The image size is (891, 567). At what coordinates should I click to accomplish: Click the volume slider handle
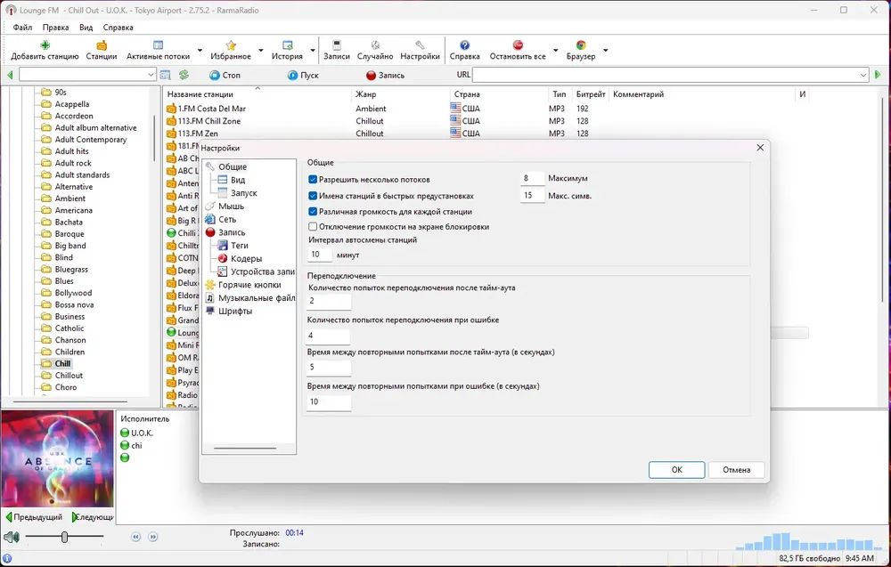click(x=65, y=537)
